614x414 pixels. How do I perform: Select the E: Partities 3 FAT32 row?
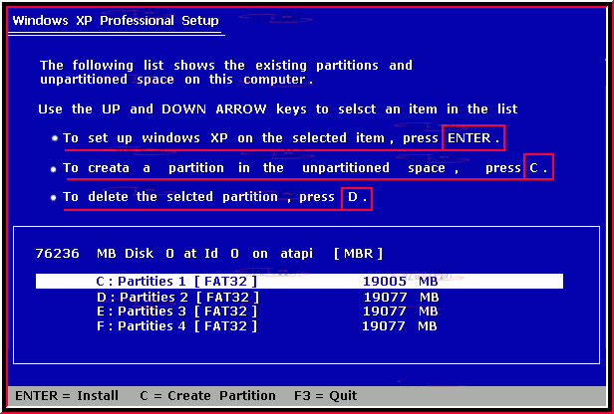[267, 311]
